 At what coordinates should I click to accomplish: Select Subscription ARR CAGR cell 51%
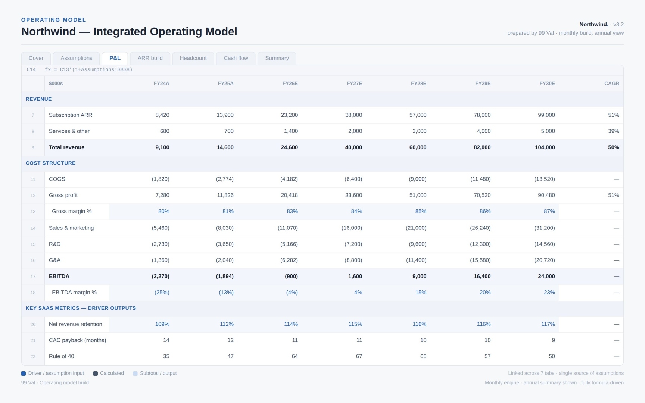(614, 115)
